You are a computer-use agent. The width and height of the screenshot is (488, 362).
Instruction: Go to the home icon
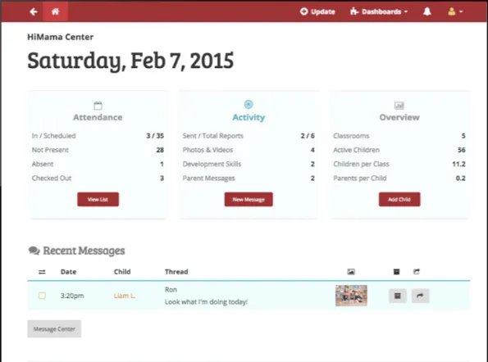56,11
